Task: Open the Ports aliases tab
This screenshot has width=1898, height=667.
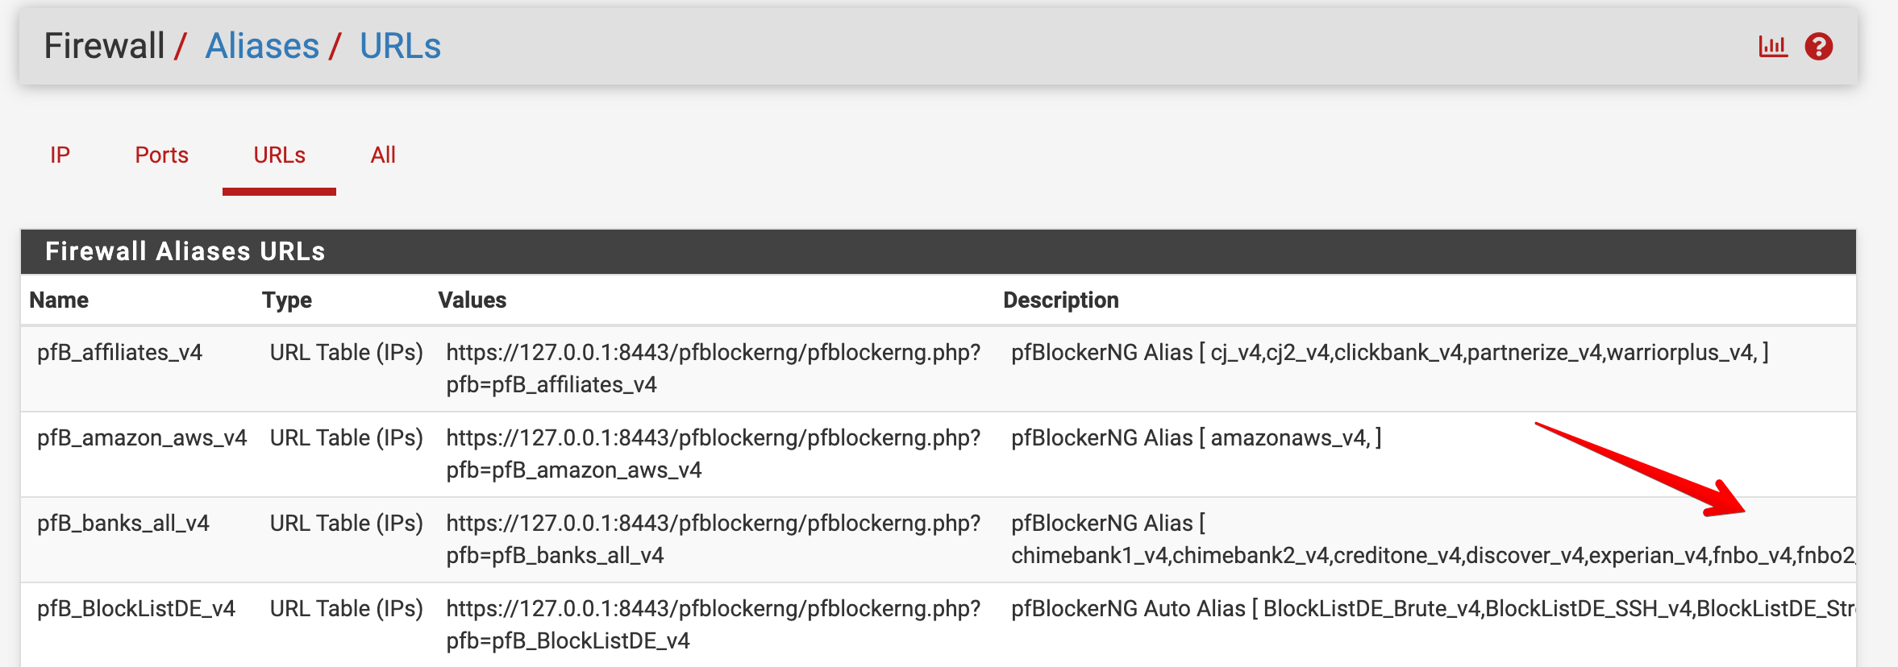Action: click(x=161, y=155)
